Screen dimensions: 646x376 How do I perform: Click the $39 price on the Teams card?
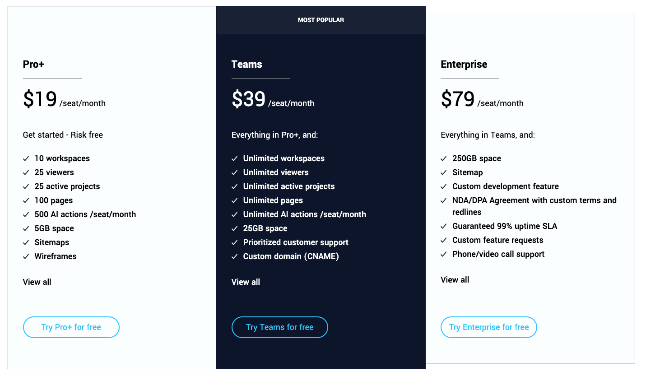[x=248, y=98]
